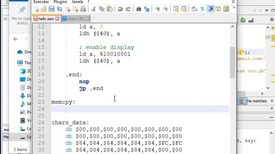The width and height of the screenshot is (275, 154).
Task: Click the search options icon beside No matches
Action: click(243, 101)
